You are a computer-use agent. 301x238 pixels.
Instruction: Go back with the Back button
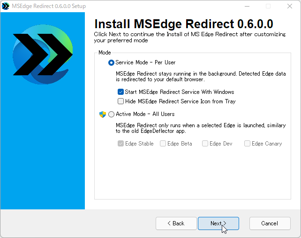coord(176,223)
